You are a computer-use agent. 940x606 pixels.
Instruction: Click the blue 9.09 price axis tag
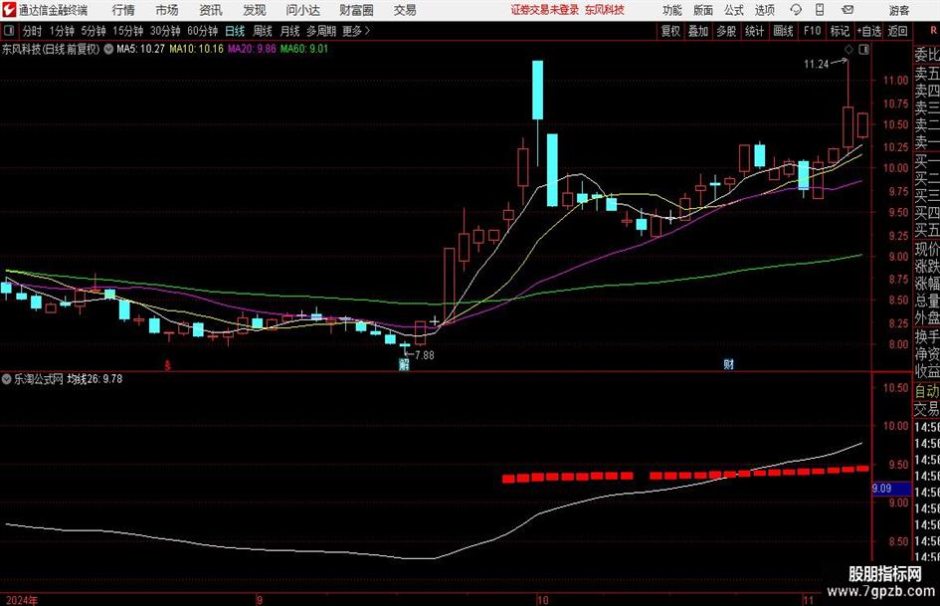coord(891,489)
